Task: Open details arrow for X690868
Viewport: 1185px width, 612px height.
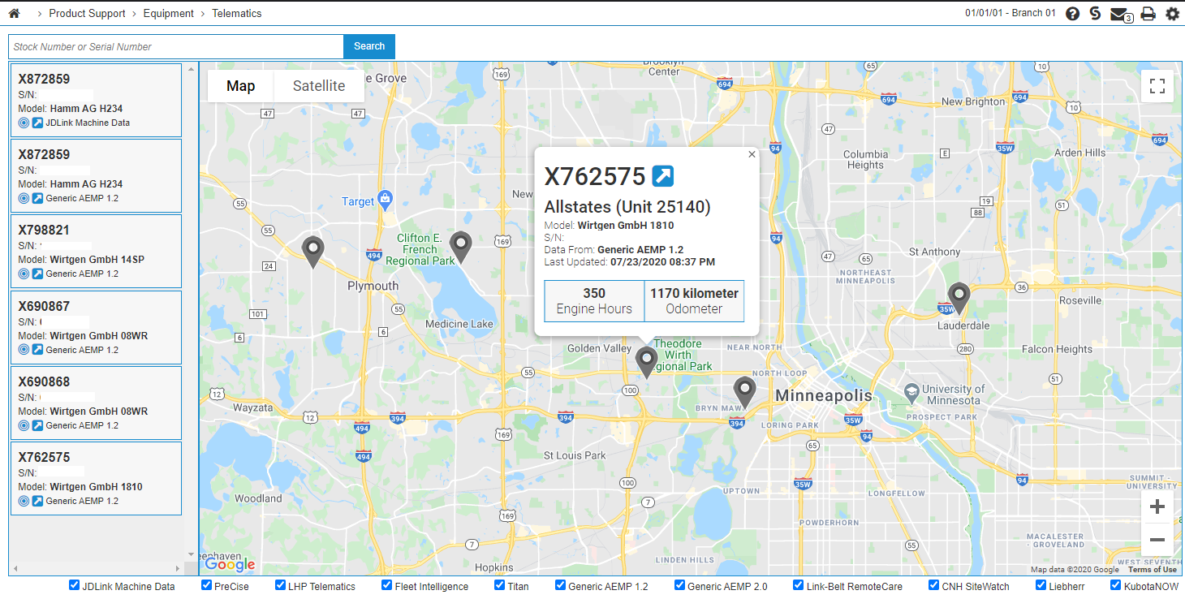Action: [37, 425]
